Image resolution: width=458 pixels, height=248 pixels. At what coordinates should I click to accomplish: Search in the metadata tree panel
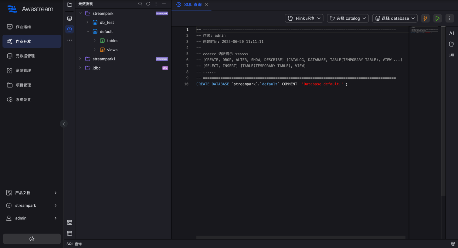click(140, 4)
